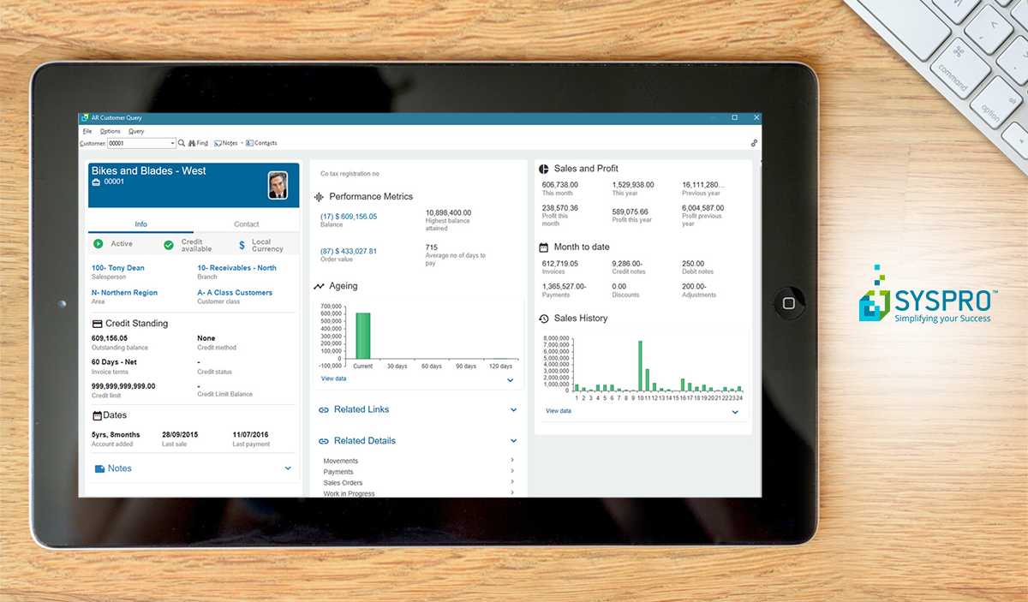This screenshot has height=602, width=1028.
Task: Click the Credit available check indicator
Action: 168,245
